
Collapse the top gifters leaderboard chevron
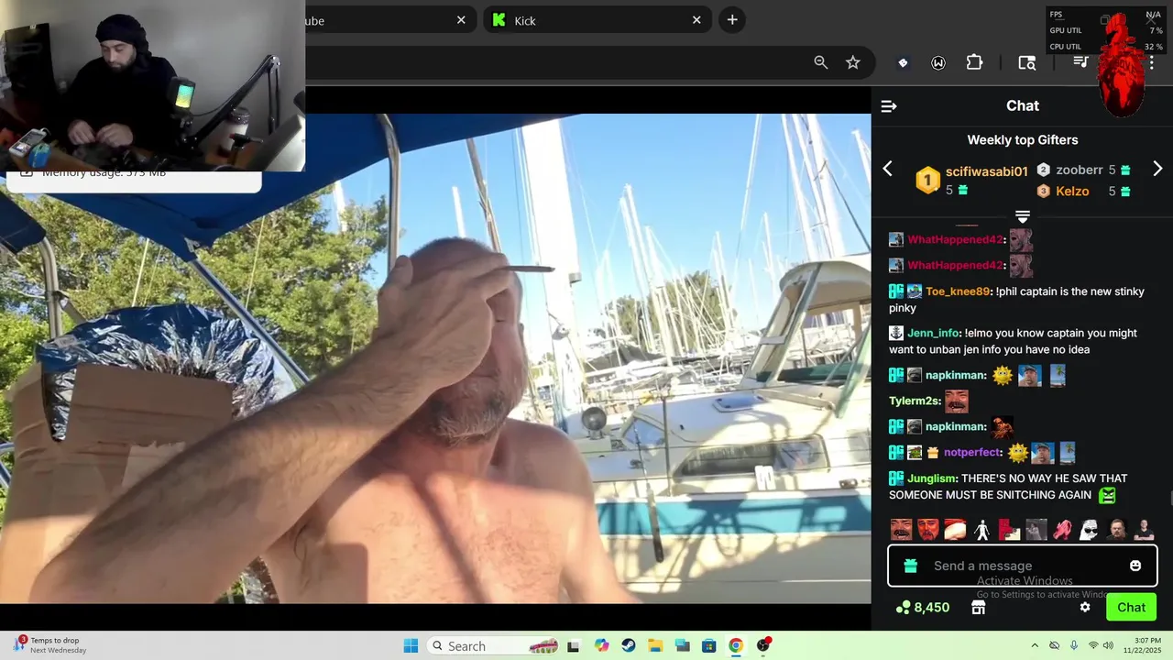(1023, 217)
